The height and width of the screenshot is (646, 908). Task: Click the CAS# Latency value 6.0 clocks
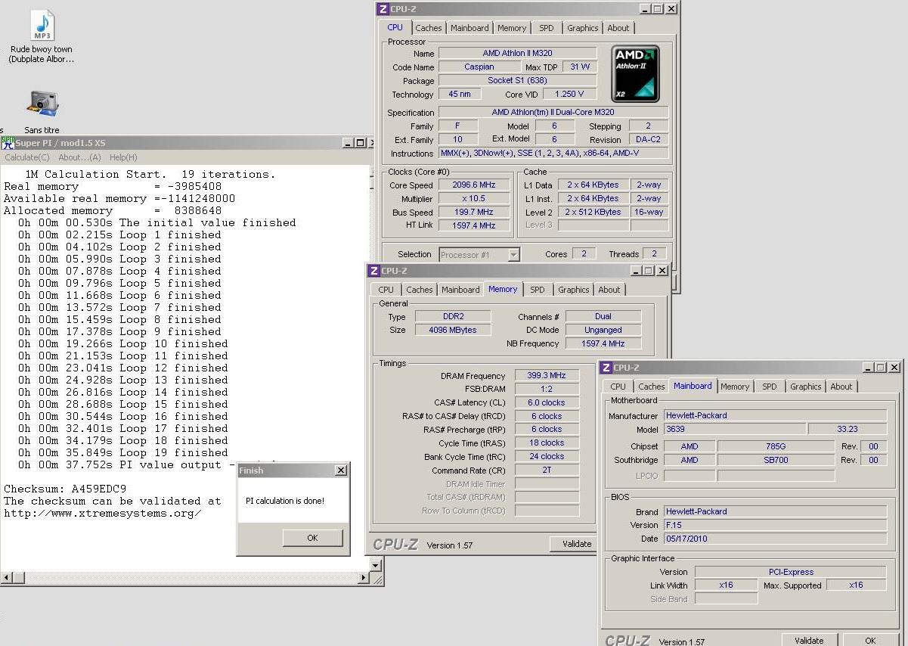pyautogui.click(x=547, y=403)
